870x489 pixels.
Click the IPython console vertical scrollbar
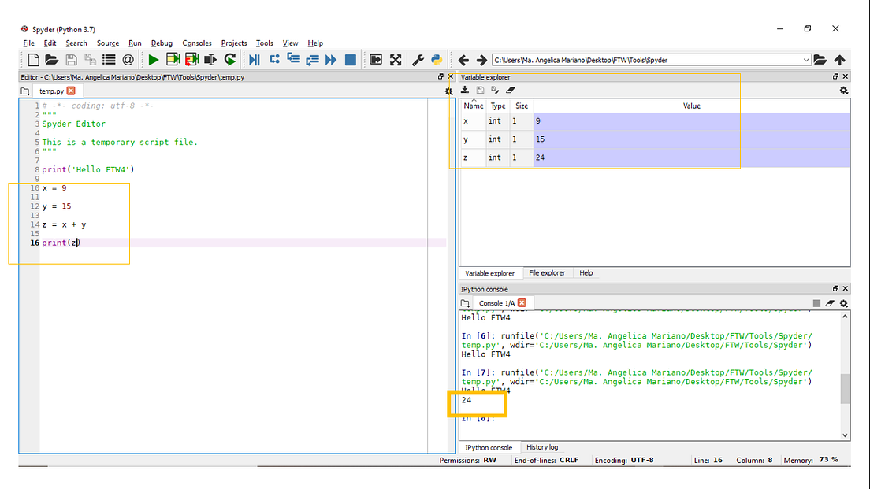point(846,388)
